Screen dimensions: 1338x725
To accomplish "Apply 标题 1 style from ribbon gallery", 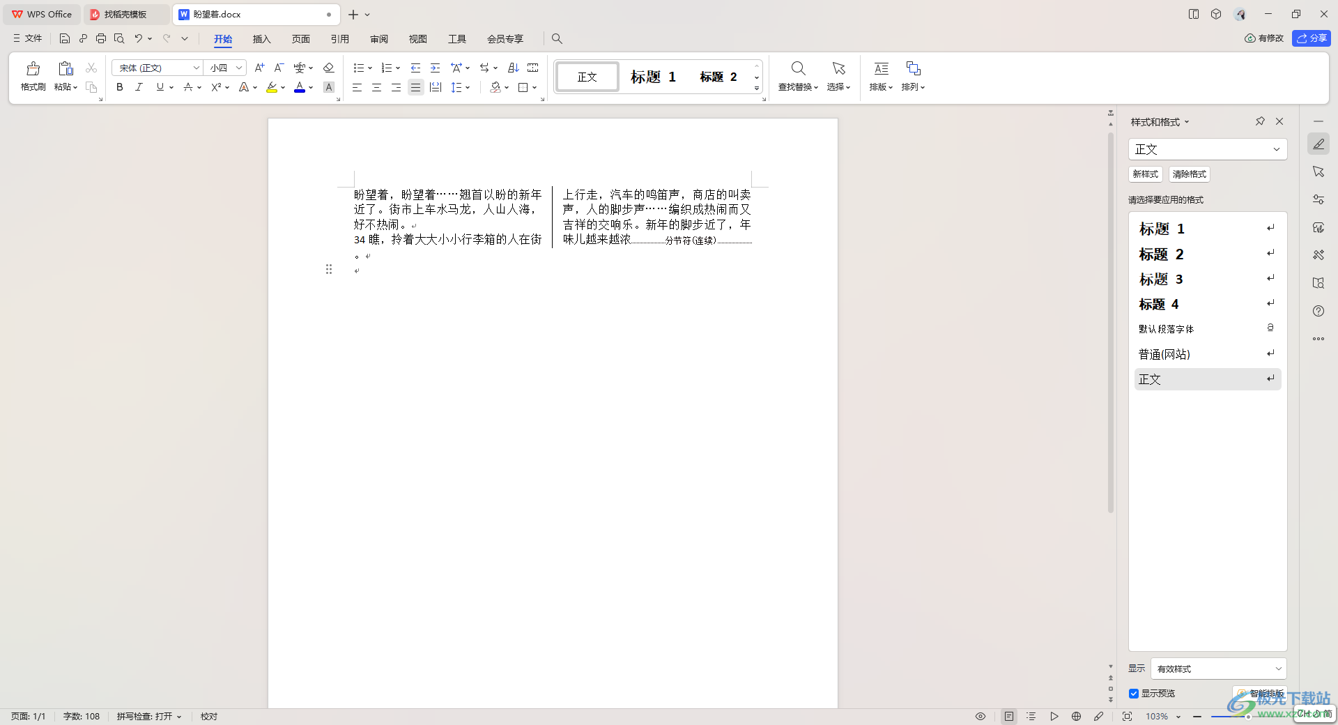I will 653,77.
